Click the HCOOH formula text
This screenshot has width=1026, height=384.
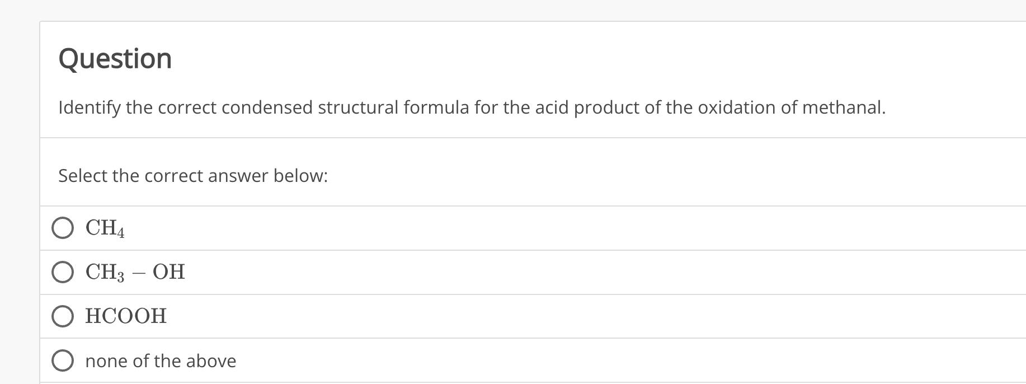click(x=125, y=316)
